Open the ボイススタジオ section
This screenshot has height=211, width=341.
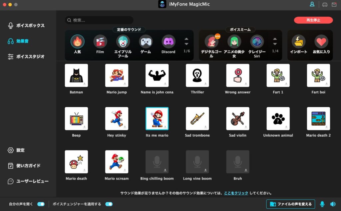tap(26, 56)
